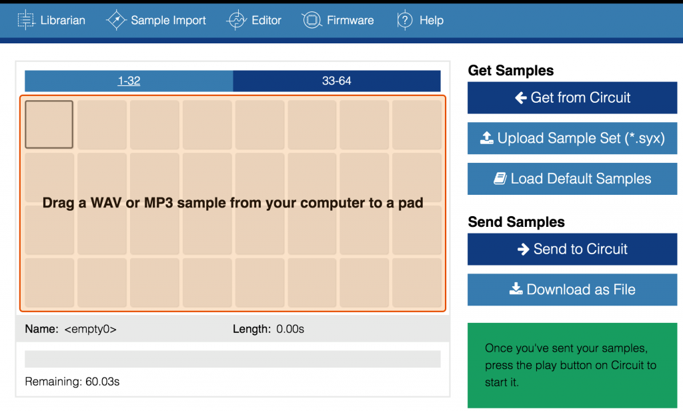Screen dimensions: 683x411
Task: Click the Editor waveform icon
Action: 237,20
